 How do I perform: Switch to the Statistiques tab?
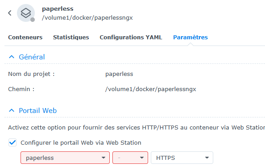click(71, 37)
